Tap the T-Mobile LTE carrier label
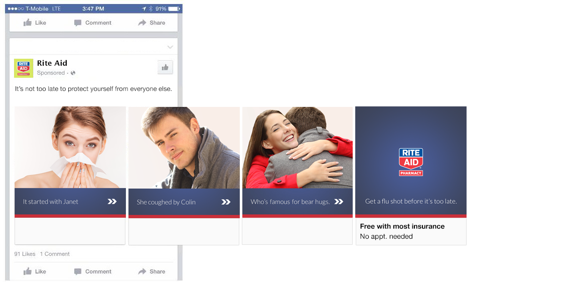Image resolution: width=588 pixels, height=282 pixels. [43, 9]
